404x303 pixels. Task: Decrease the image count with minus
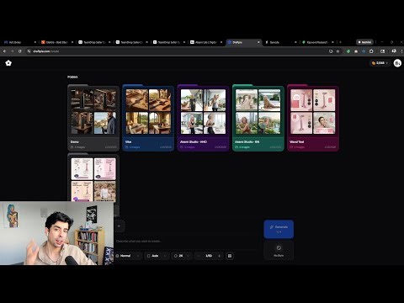tap(199, 256)
